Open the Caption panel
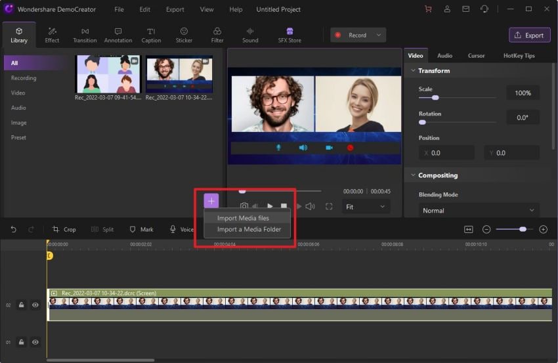558x363 pixels. click(151, 35)
